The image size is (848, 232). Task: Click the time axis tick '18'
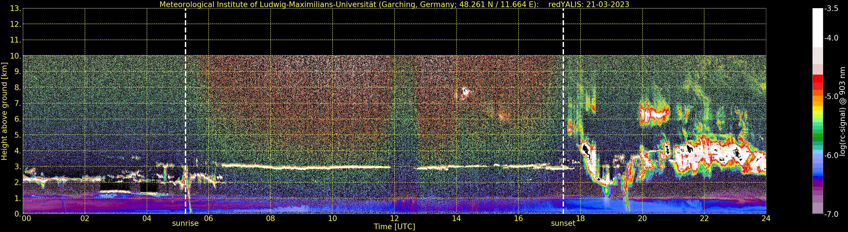(x=580, y=218)
